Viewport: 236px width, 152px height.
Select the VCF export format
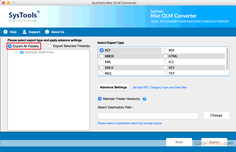point(165,68)
